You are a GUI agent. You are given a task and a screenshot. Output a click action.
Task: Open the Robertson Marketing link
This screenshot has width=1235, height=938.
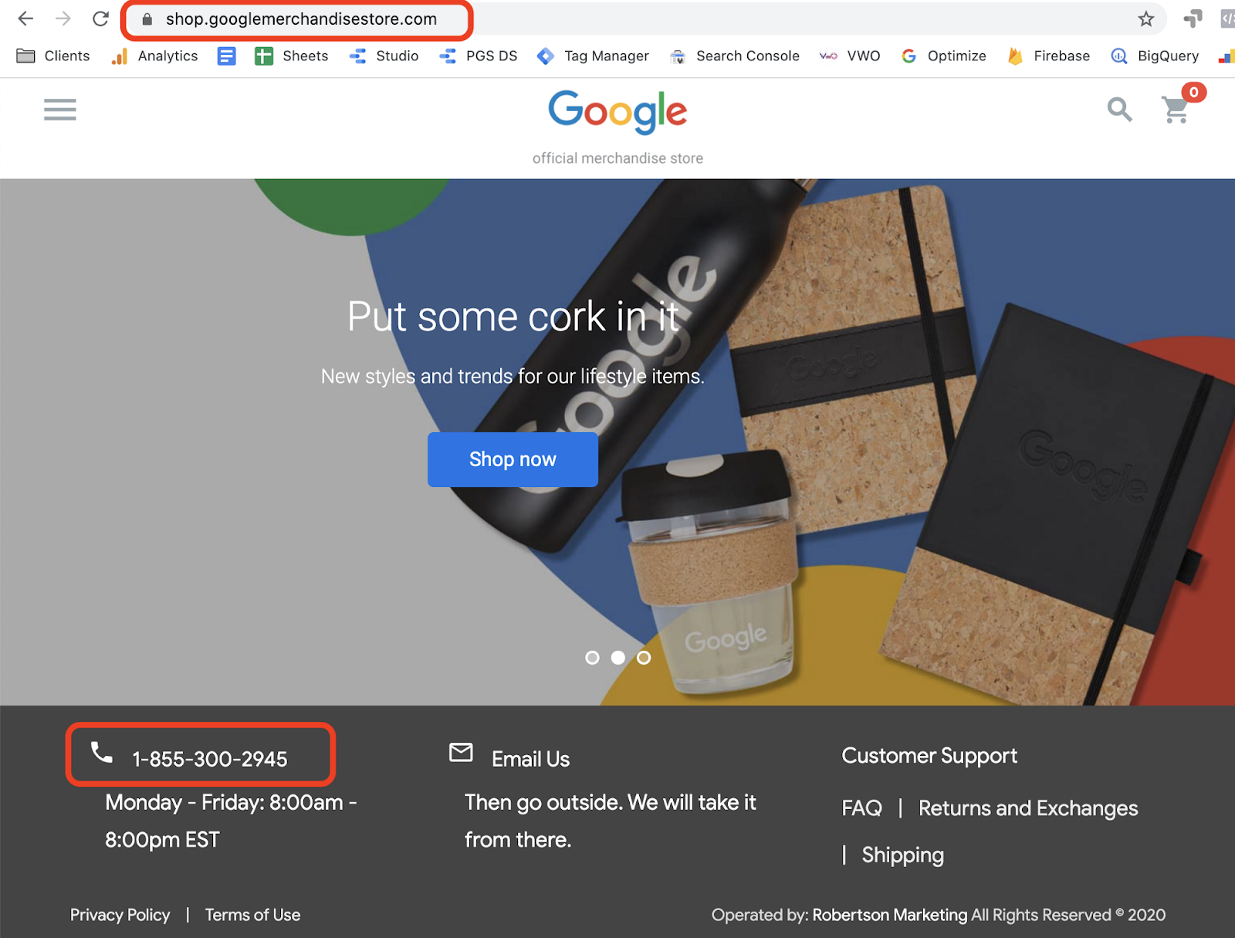pos(889,915)
